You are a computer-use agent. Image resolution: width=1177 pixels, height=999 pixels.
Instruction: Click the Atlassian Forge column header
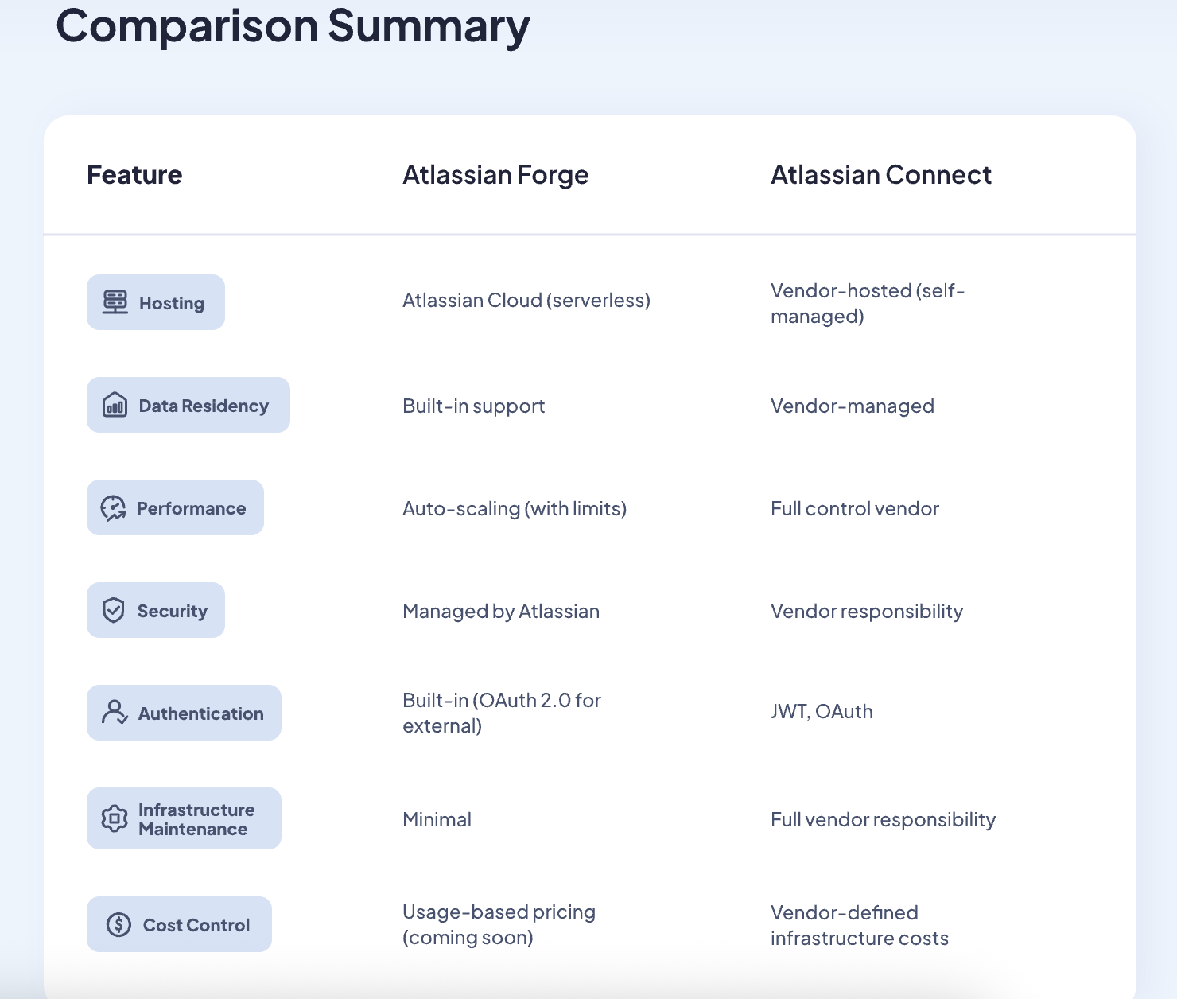point(495,175)
